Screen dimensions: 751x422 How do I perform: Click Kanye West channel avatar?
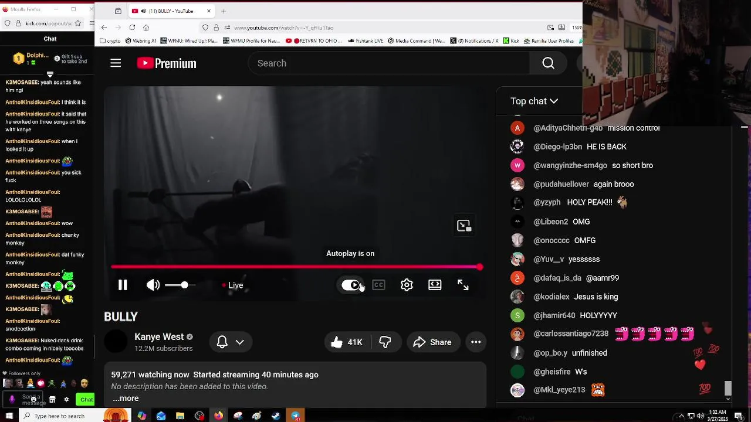pyautogui.click(x=116, y=342)
